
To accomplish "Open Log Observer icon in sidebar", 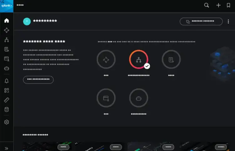I will 7,49.
